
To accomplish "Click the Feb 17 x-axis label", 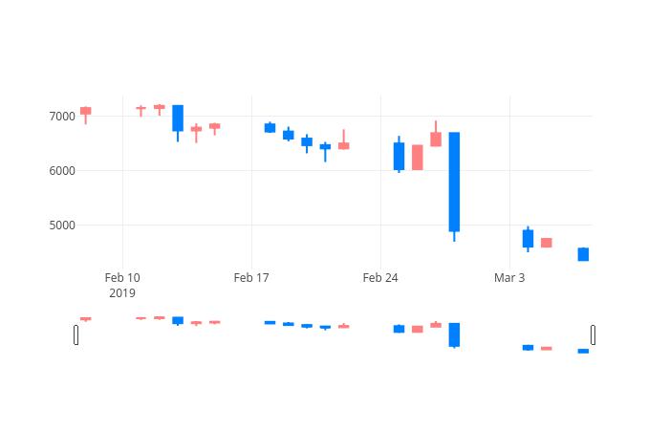I will pos(251,278).
